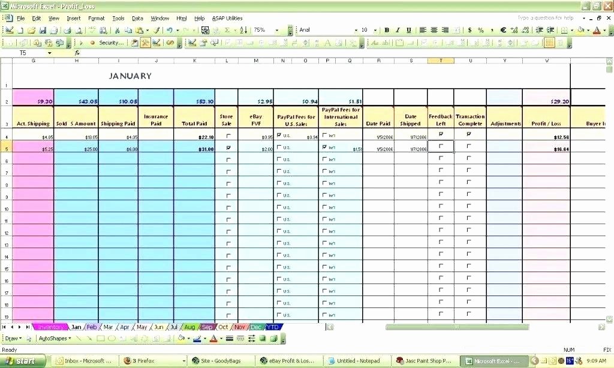Uncheck Feedback Left checkbox in row 4
This screenshot has width=614, height=368.
click(x=441, y=134)
